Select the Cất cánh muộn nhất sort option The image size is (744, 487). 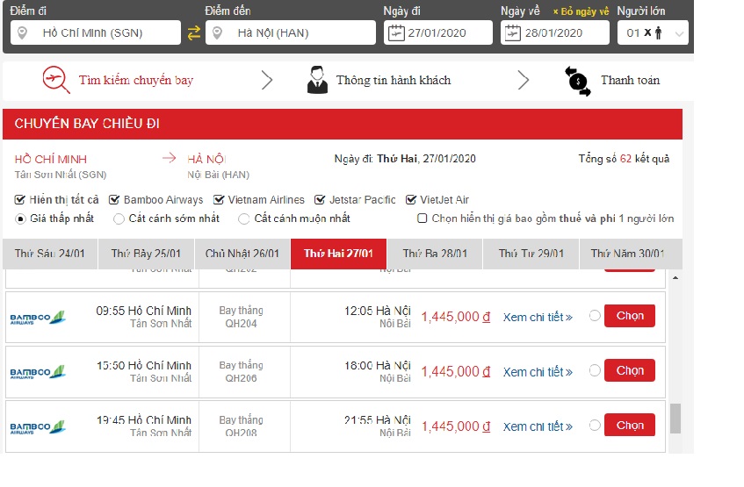(244, 218)
